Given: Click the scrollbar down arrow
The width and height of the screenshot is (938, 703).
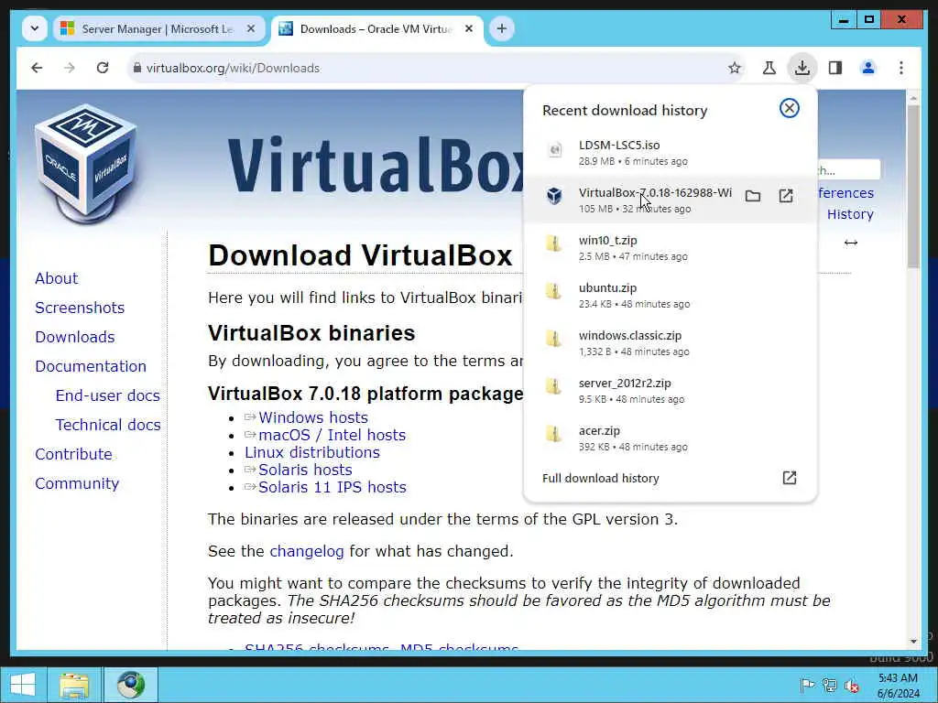Looking at the screenshot, I should [913, 642].
